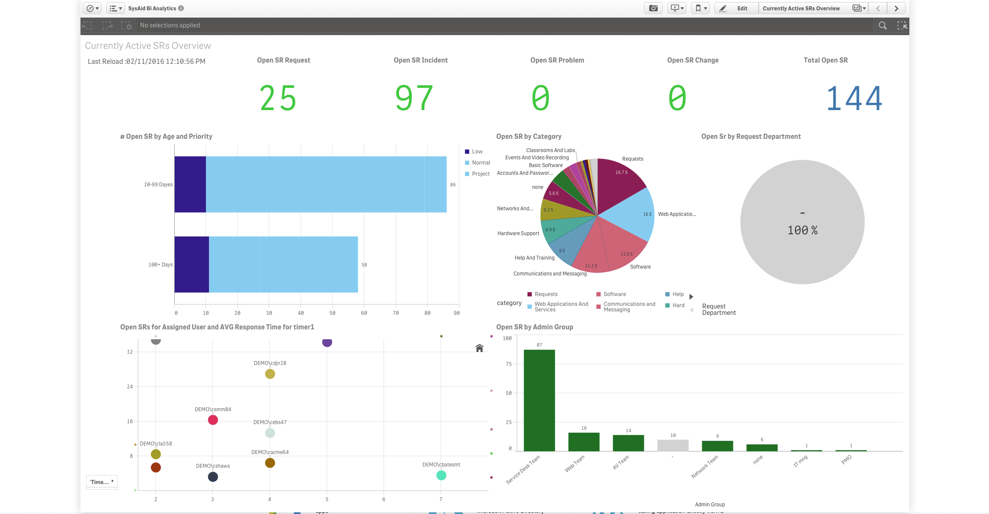The image size is (989, 514).
Task: Go to the next sheet arrow
Action: pos(896,8)
